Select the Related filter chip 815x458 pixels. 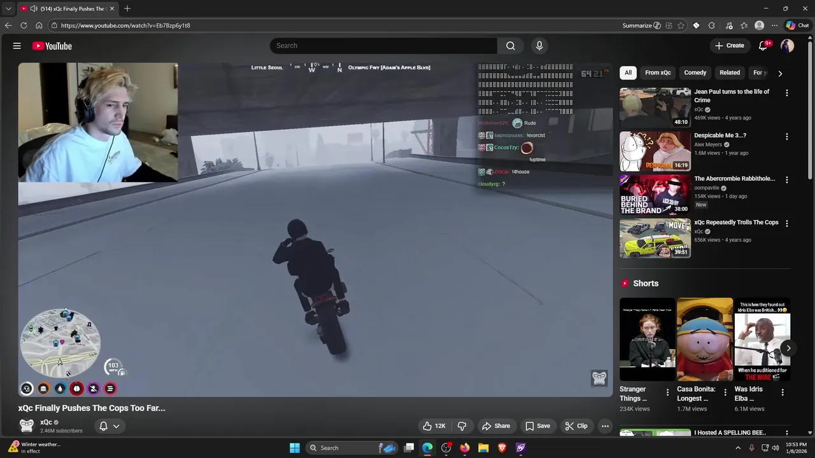coord(730,73)
